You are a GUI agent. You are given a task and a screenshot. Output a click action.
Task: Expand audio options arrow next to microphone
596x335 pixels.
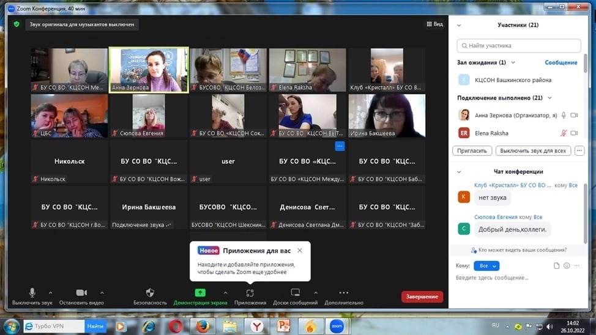pyautogui.click(x=53, y=293)
